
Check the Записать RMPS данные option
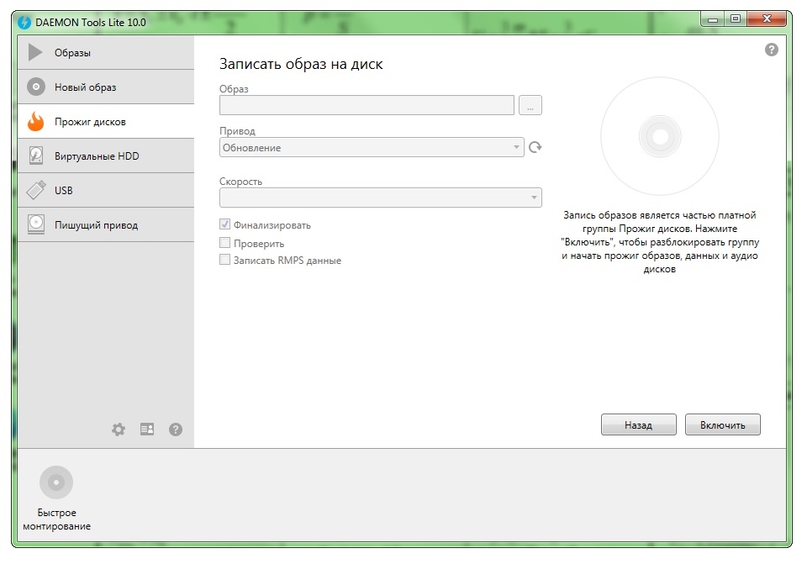click(x=224, y=261)
